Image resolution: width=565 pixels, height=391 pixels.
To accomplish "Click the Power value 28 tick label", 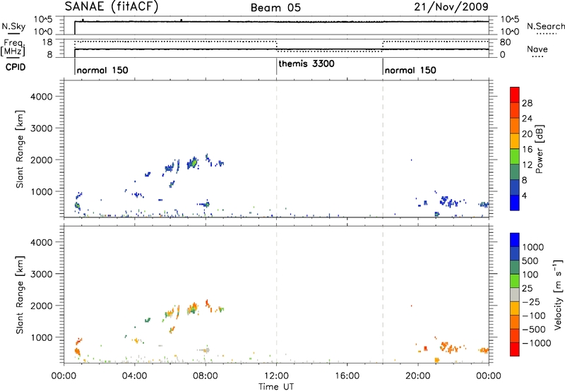I will click(x=527, y=103).
